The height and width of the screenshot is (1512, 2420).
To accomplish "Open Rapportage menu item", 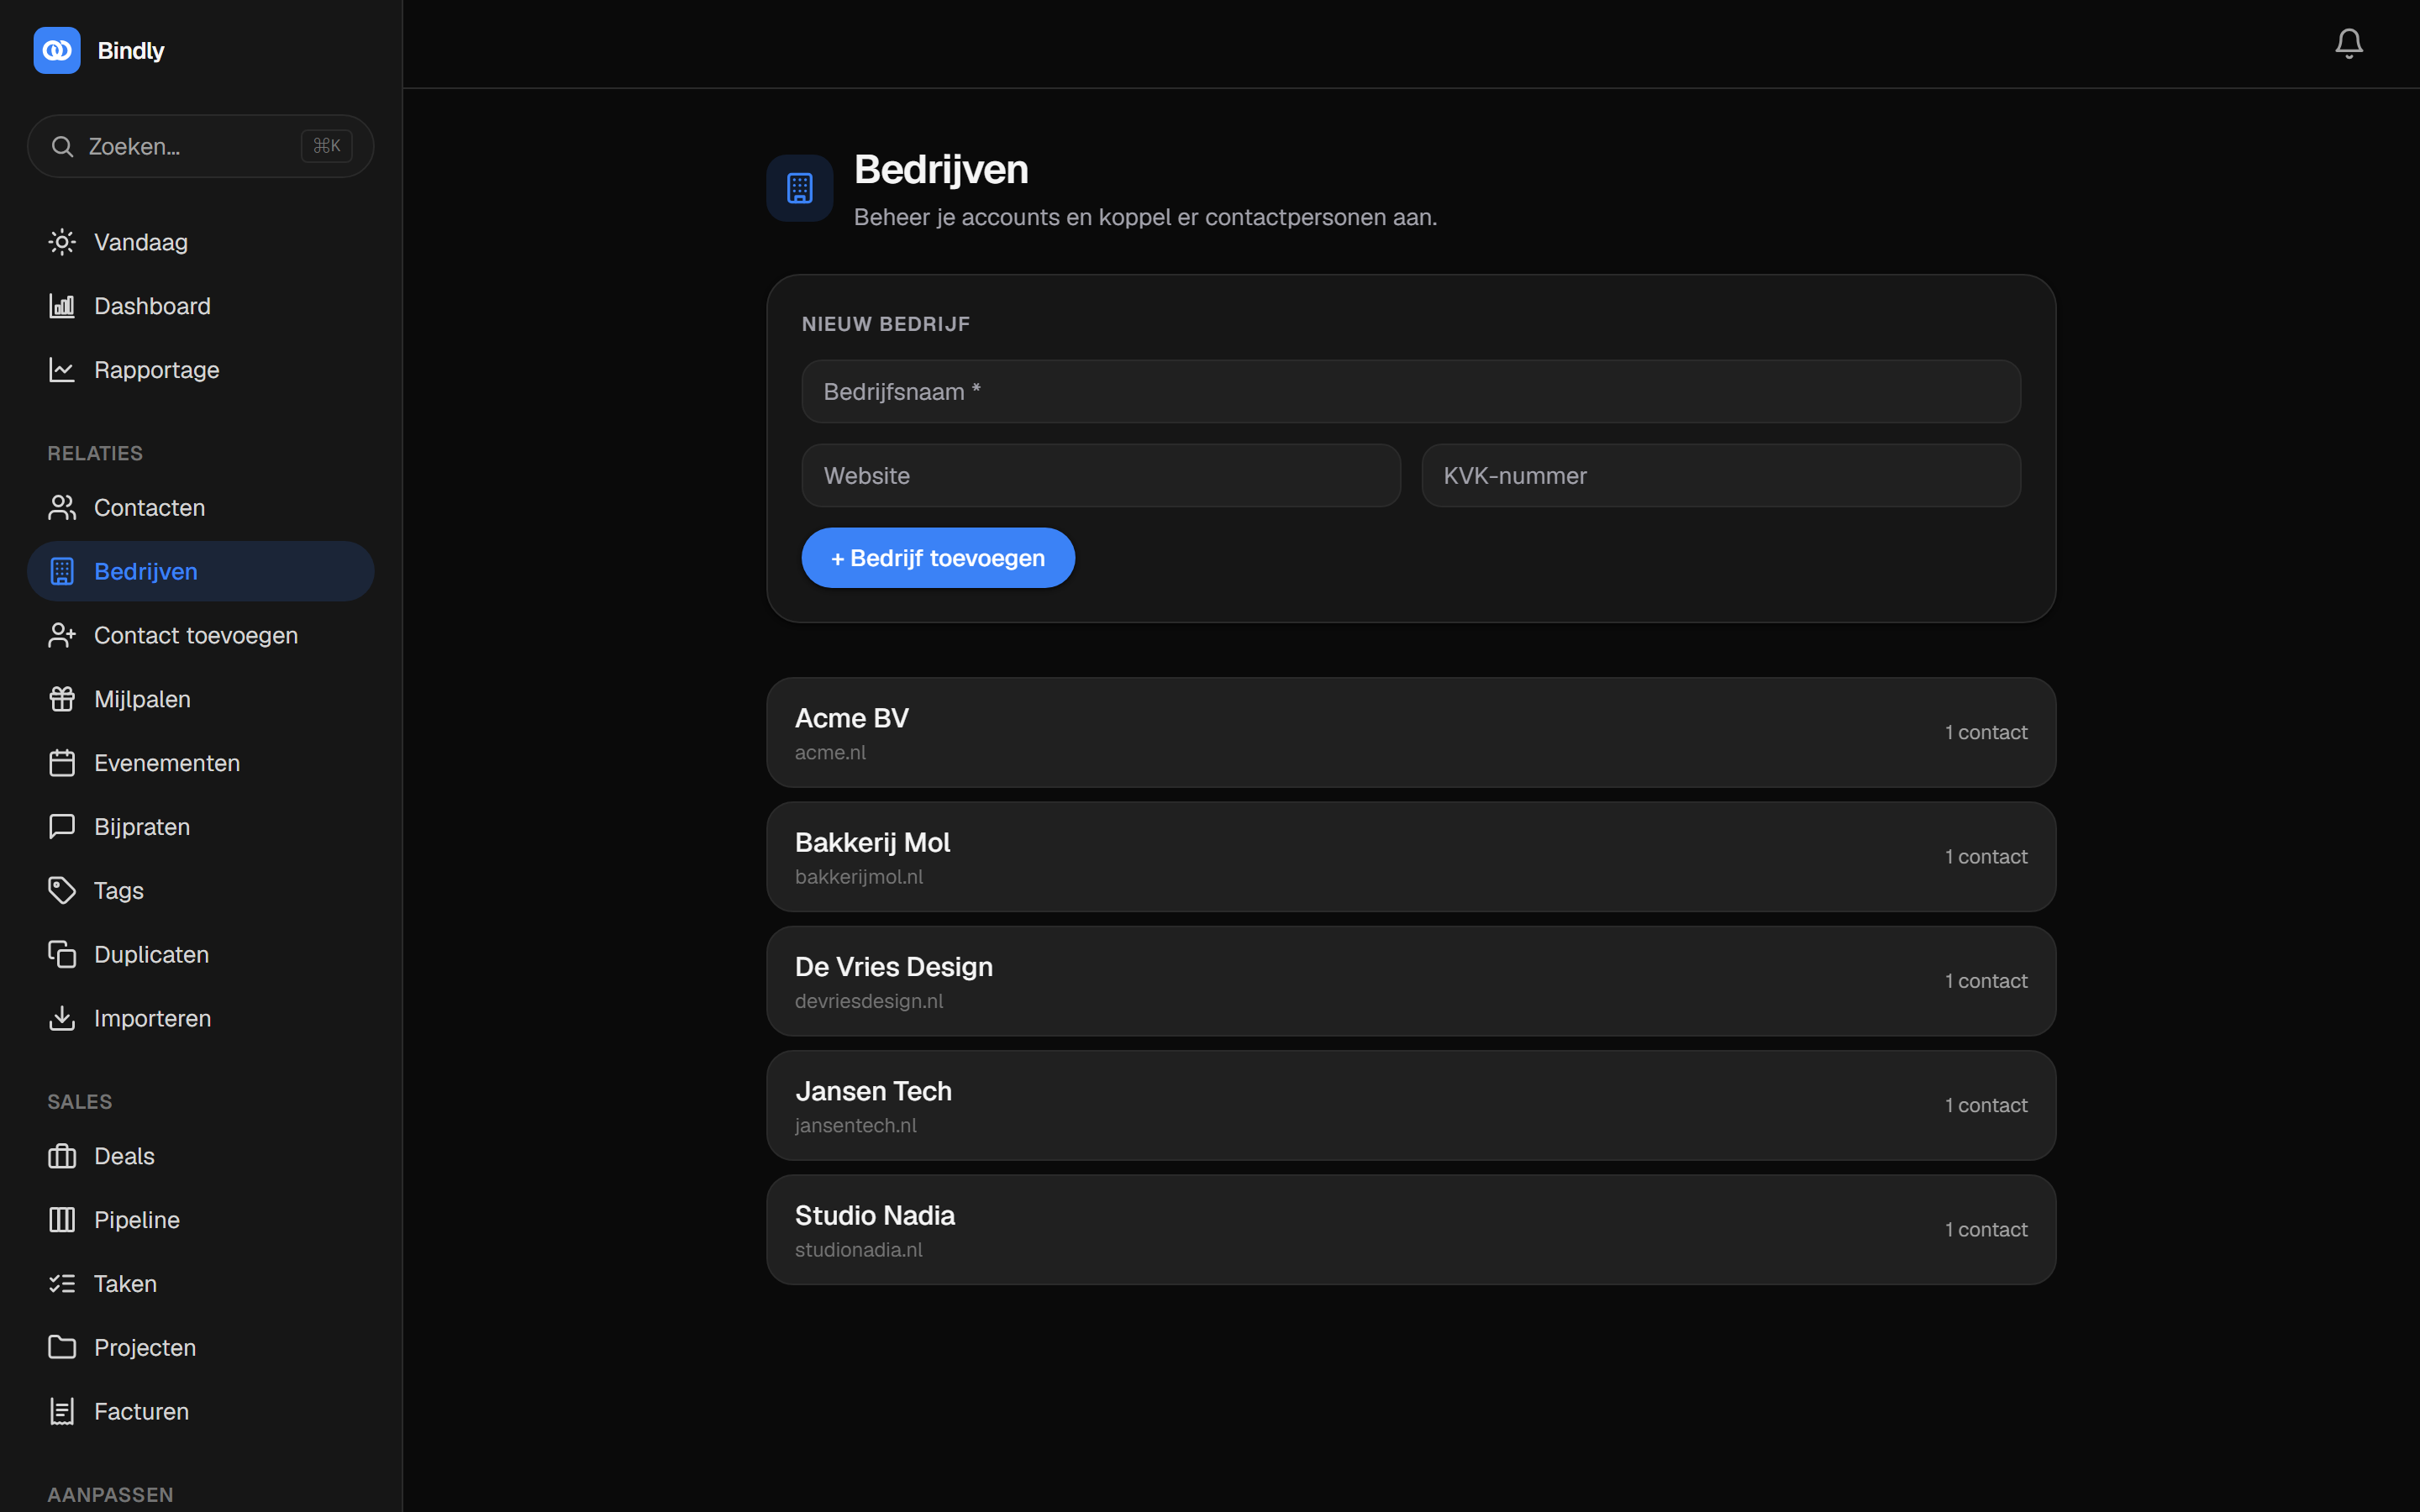I will coord(201,370).
